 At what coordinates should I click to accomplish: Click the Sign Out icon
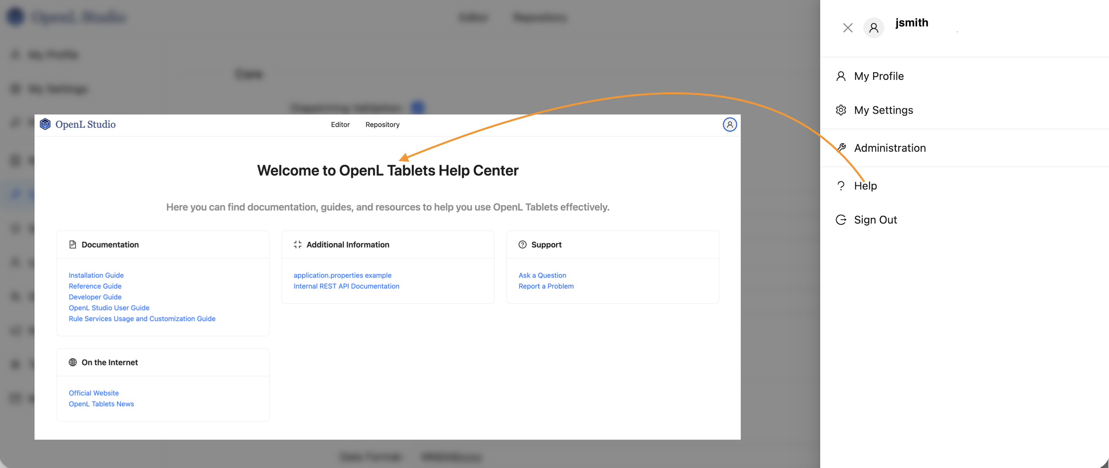point(841,220)
